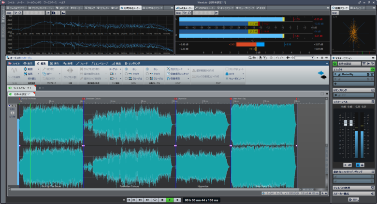The image size is (377, 204).
Task: Click the Record button in transport bar
Action: [x=177, y=199]
